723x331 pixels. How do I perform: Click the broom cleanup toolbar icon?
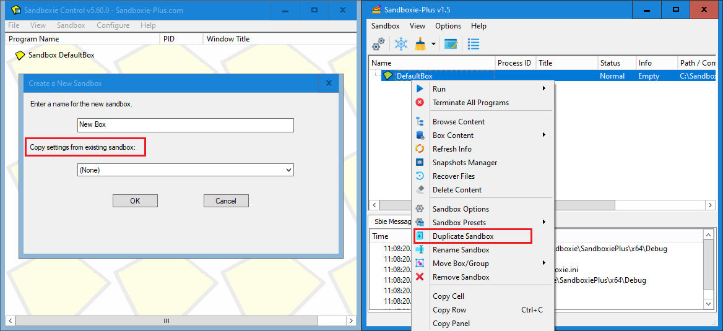click(420, 44)
